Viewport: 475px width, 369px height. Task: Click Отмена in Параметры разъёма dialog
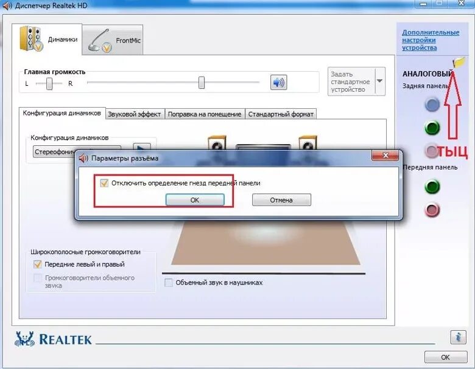point(281,200)
